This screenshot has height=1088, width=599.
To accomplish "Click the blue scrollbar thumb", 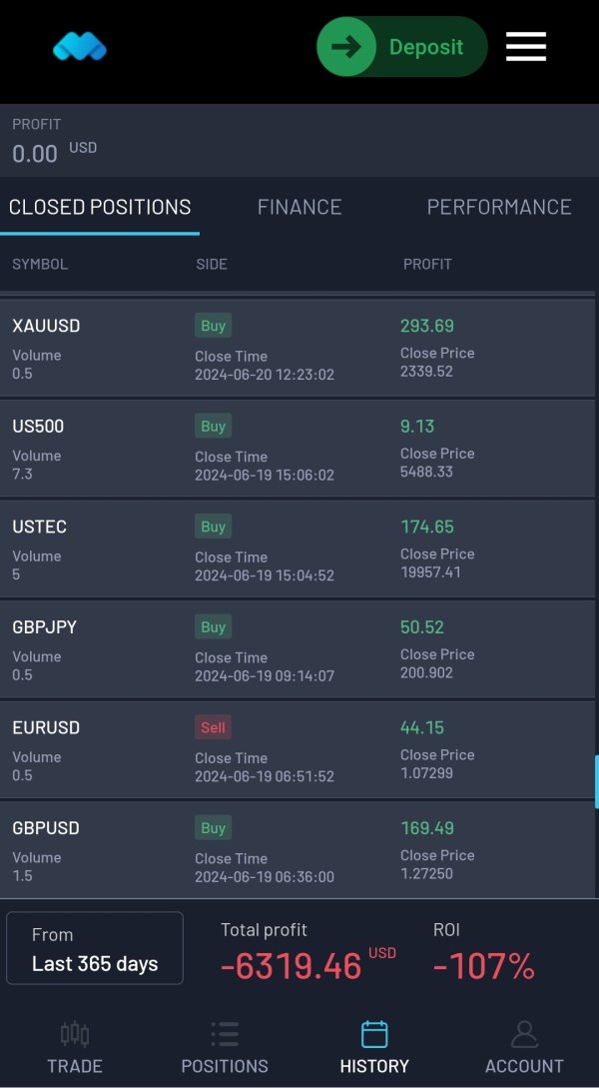I will coord(596,782).
